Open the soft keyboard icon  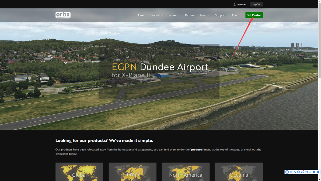[306, 172]
